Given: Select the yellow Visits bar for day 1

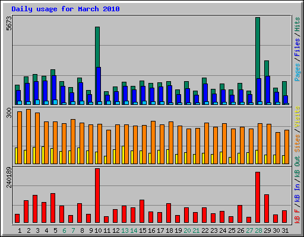Looking at the screenshot, I should pos(16,156).
